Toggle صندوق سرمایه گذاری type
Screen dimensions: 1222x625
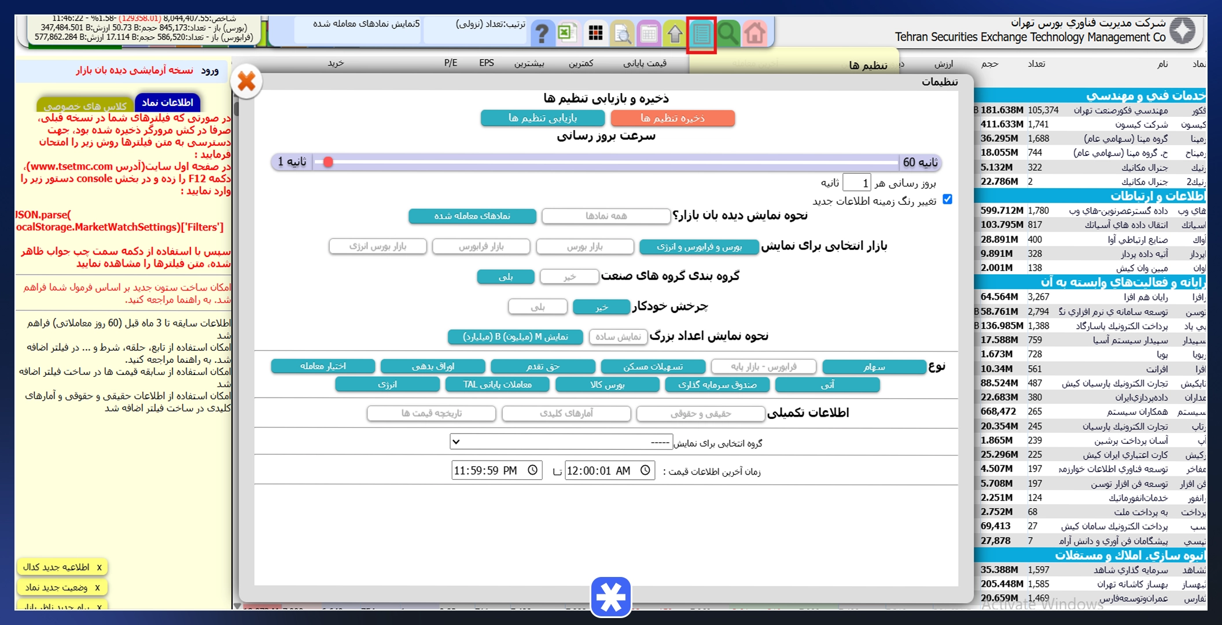pos(717,385)
